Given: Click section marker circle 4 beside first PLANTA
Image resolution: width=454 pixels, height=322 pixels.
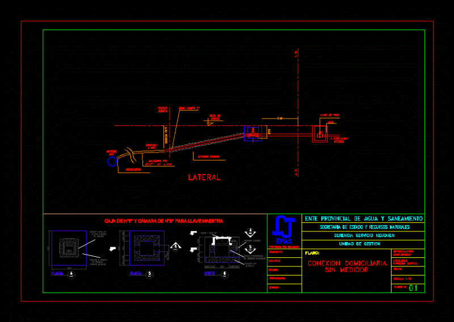Looking at the screenshot, I should (x=72, y=275).
